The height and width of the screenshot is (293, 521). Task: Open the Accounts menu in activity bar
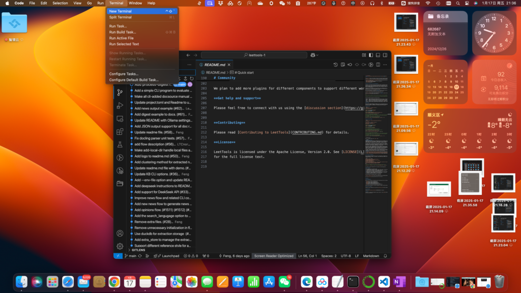(x=120, y=233)
